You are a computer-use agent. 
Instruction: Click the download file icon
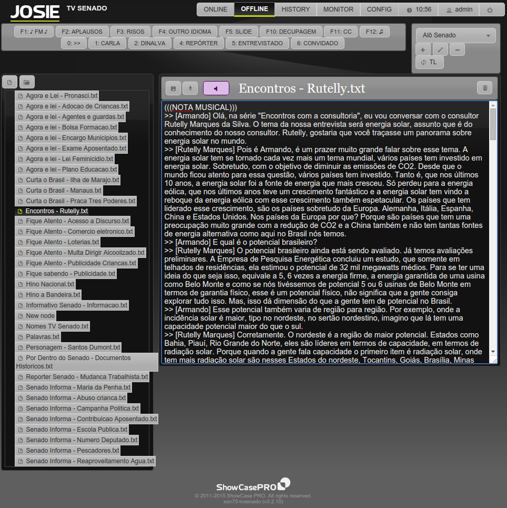pyautogui.click(x=190, y=88)
